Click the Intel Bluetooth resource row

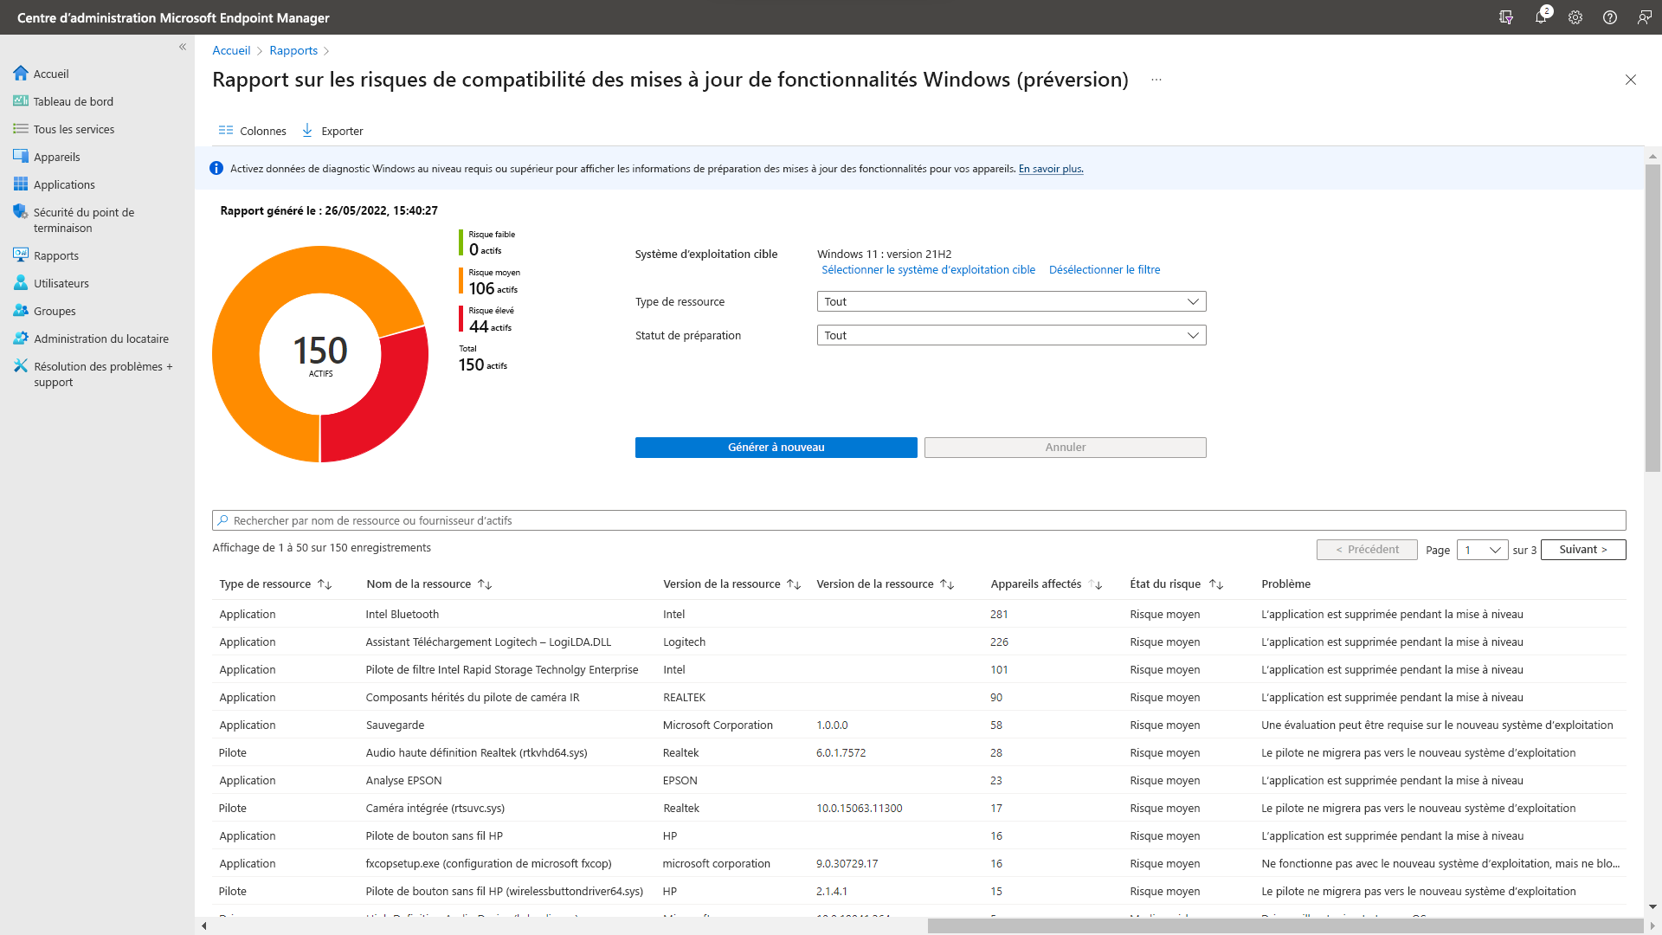click(x=919, y=614)
